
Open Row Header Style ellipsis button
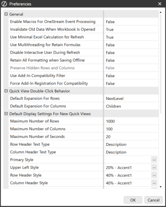pos(154,175)
